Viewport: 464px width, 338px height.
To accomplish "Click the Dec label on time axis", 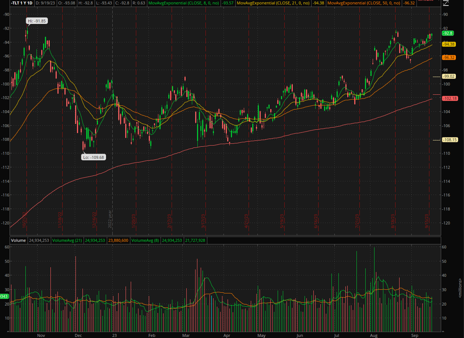I will click(78, 335).
